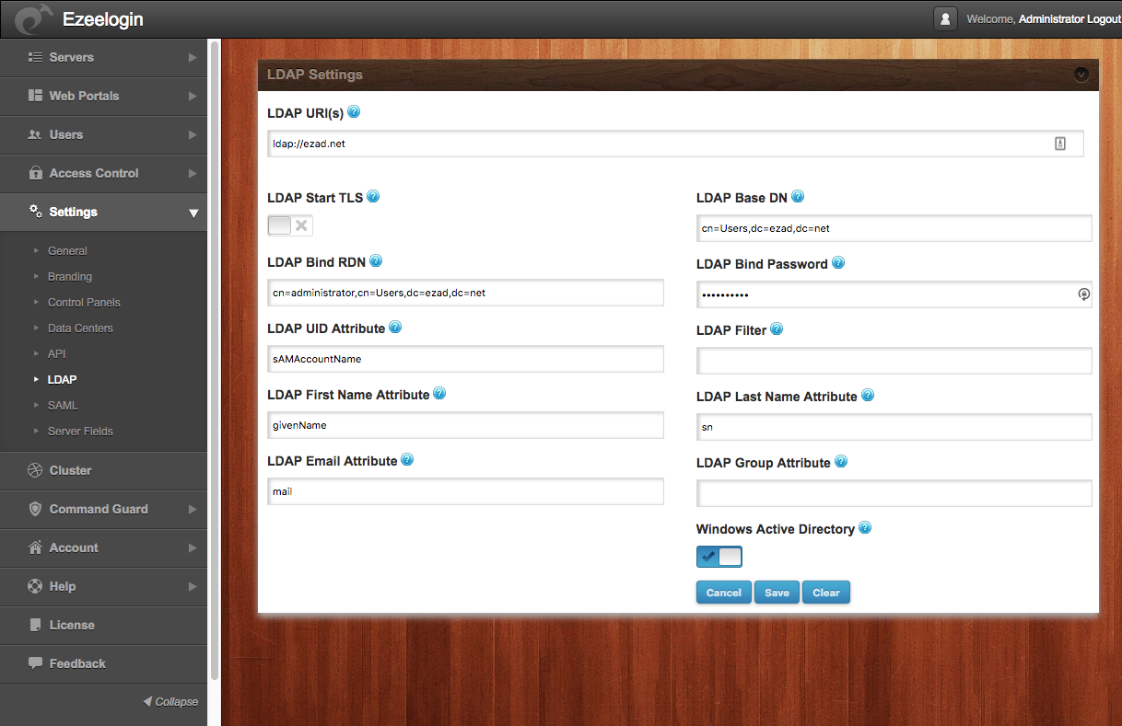This screenshot has width=1122, height=726.
Task: Click the Logout link
Action: pyautogui.click(x=1104, y=19)
